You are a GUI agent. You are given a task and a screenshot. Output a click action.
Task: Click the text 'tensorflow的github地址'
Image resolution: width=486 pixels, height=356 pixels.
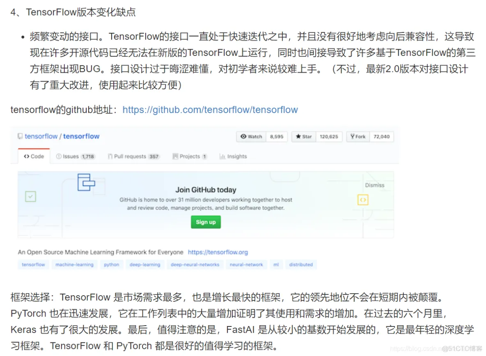point(62,110)
